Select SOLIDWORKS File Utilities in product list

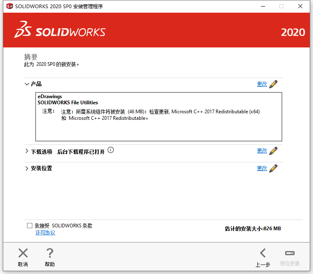[68, 103]
